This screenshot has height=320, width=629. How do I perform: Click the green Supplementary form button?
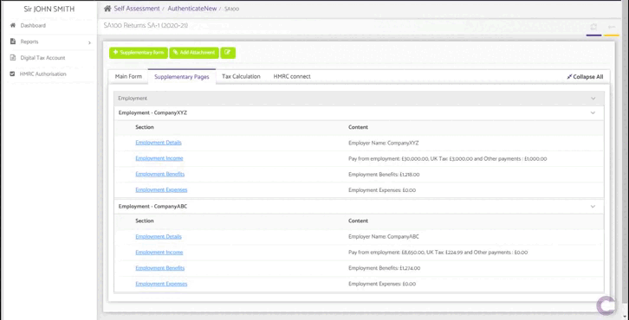pyautogui.click(x=139, y=53)
